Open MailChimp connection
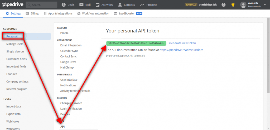Viewport: 270px width, 130px height. point(67,68)
